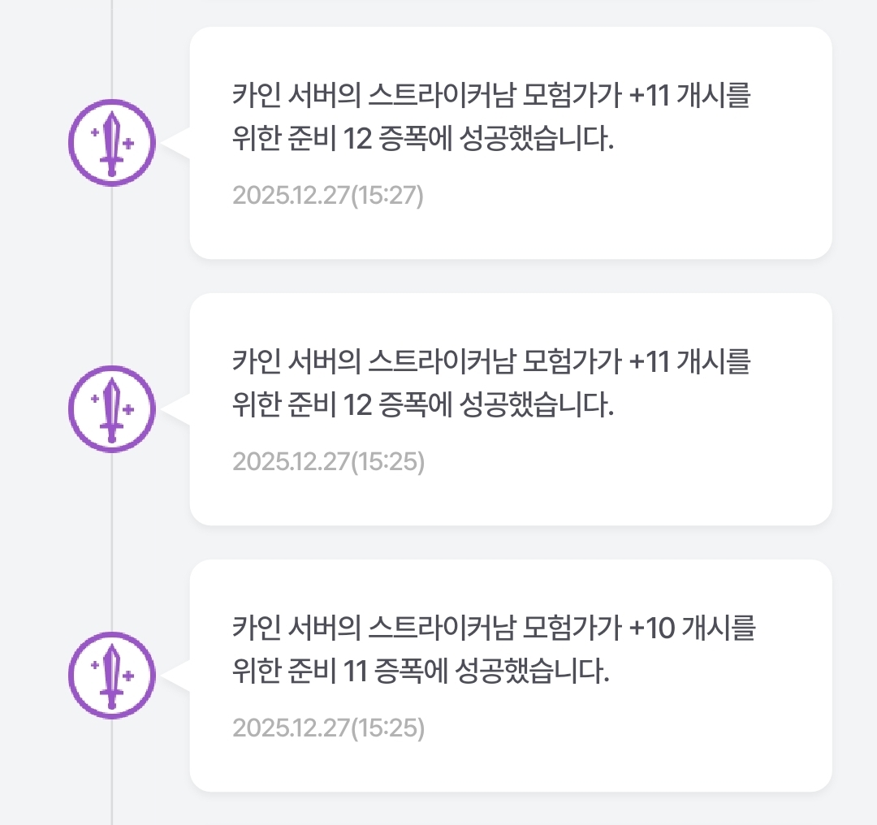Click sword icon beside +11 entry timestamped 15:25
This screenshot has height=825, width=877.
point(112,409)
